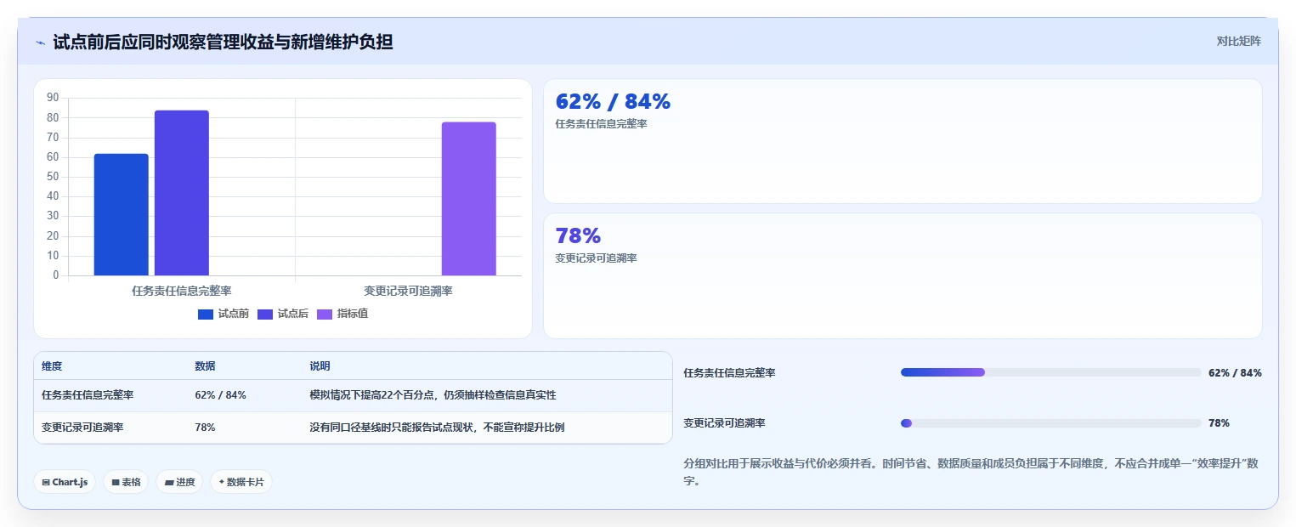The image size is (1296, 527).
Task: Click the Chart.js chip icon
Action: pos(46,482)
